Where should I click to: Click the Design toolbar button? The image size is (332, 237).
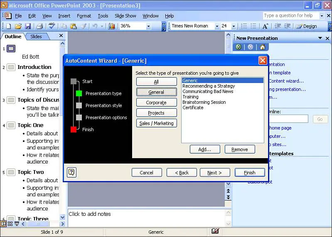pyautogui.click(x=307, y=26)
